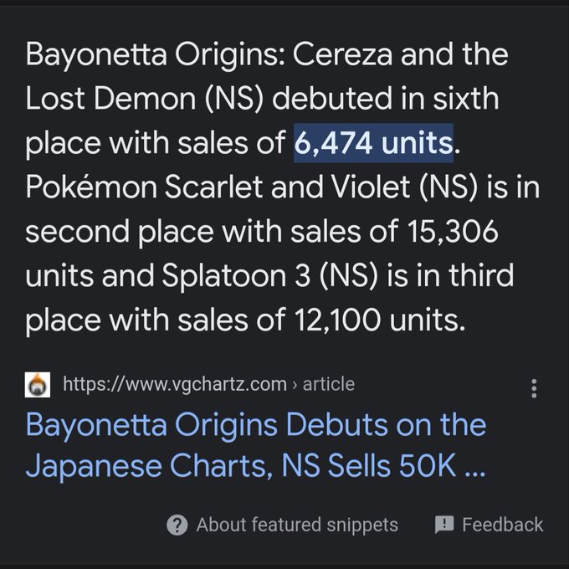Screen dimensions: 569x569
Task: Click the ellipsis ending the article title
Action: [474, 467]
